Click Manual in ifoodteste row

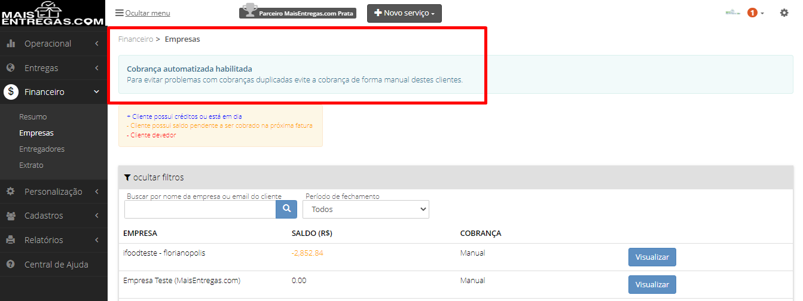(x=472, y=253)
